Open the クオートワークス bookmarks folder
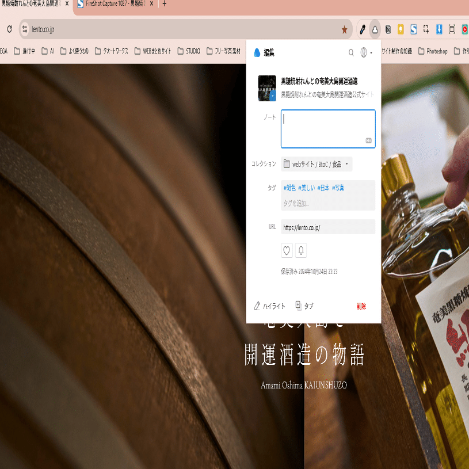 point(112,51)
